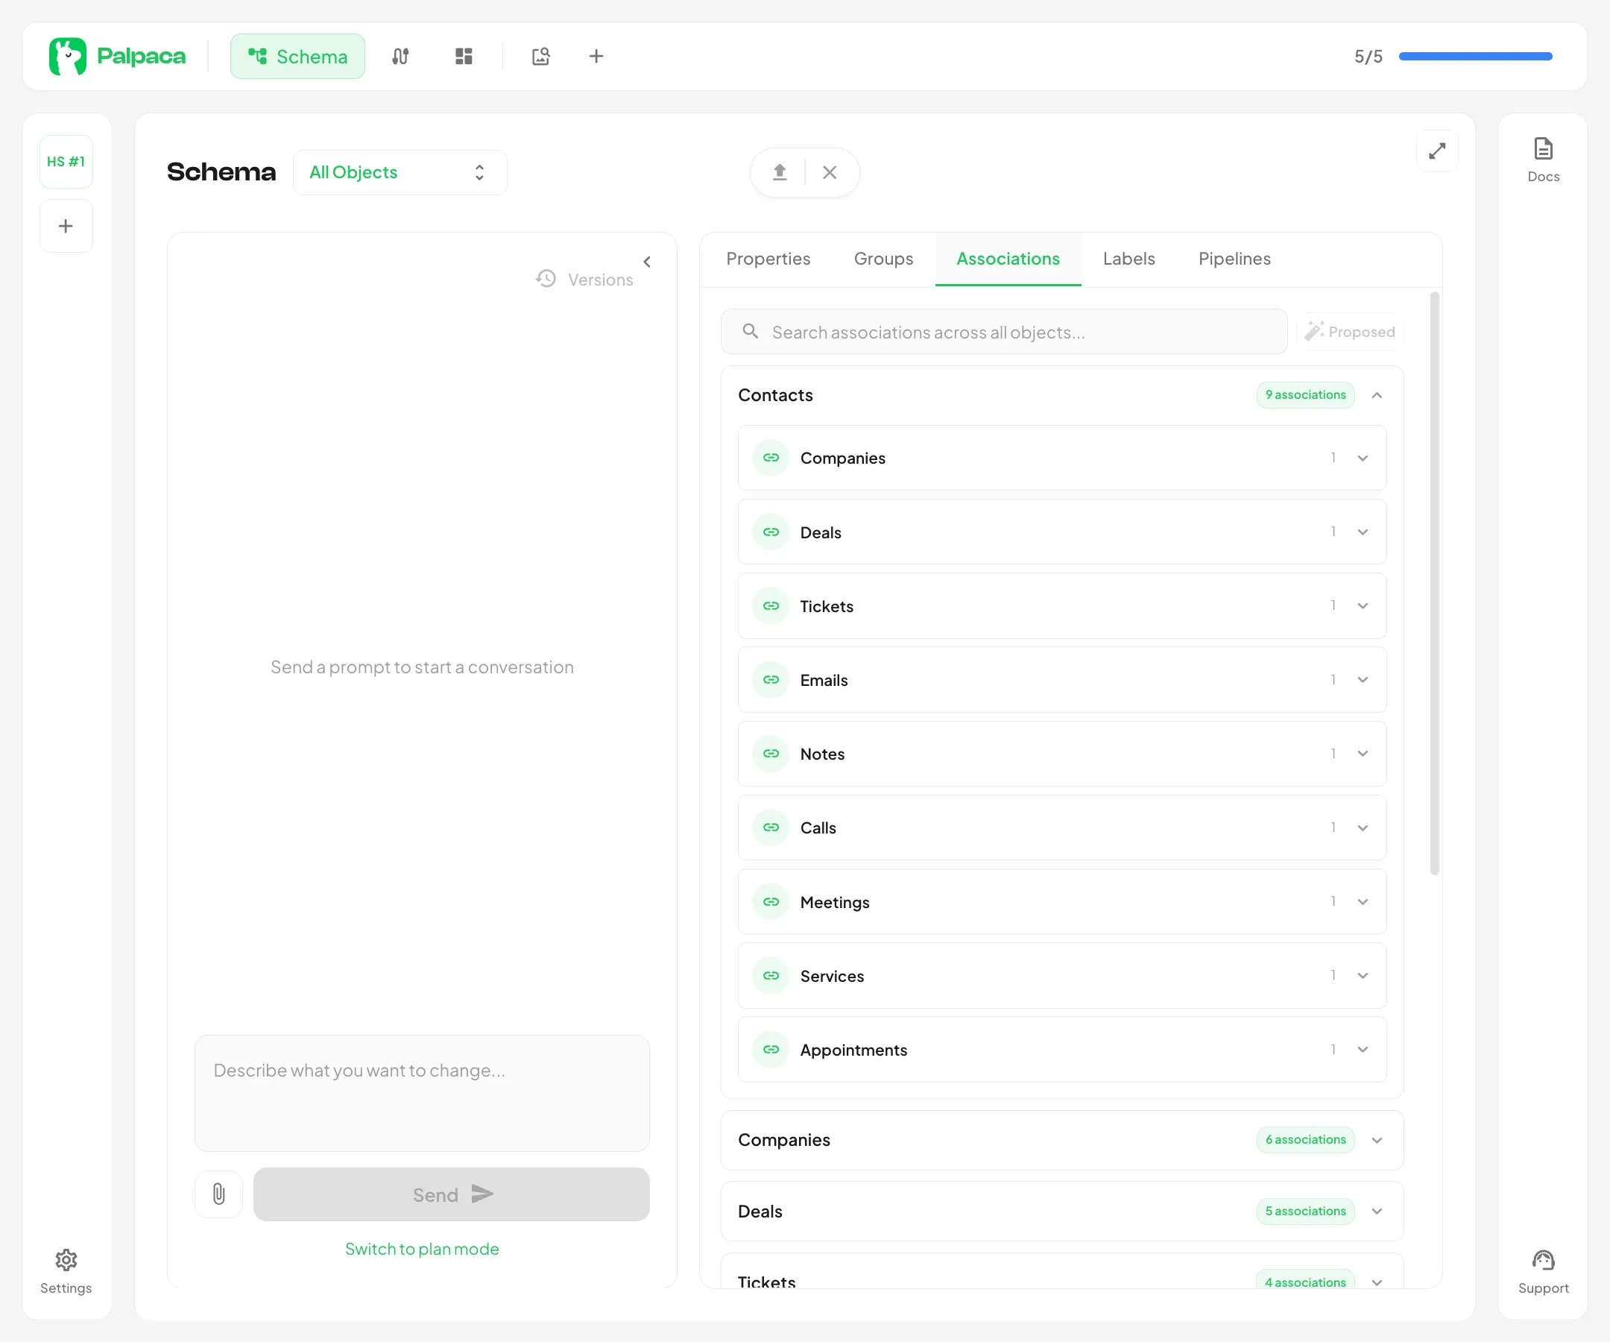
Task: Open the image search toolbar icon
Action: [540, 56]
